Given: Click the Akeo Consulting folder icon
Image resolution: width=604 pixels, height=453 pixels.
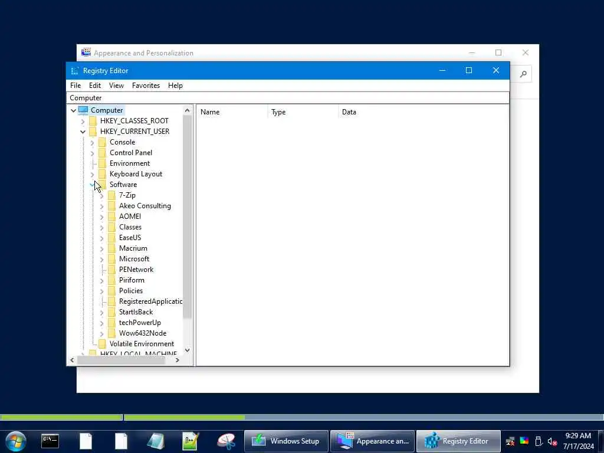Looking at the screenshot, I should pyautogui.click(x=111, y=206).
